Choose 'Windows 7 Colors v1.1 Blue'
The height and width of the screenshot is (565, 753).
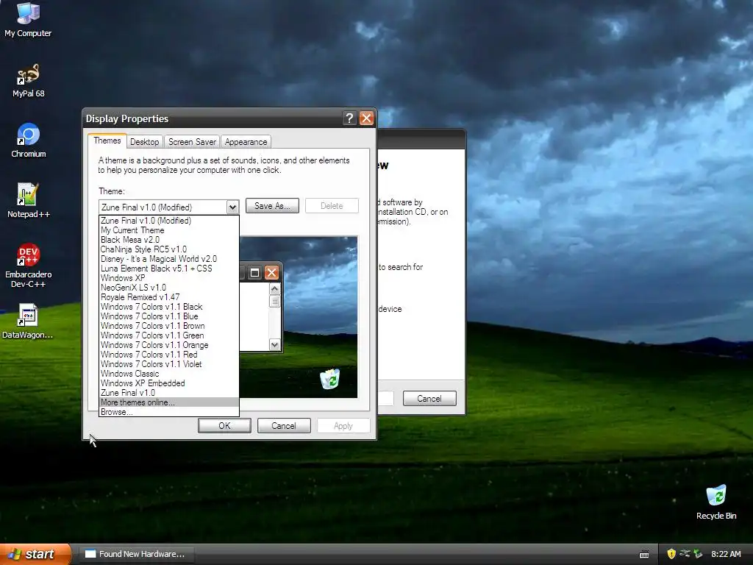pyautogui.click(x=168, y=316)
